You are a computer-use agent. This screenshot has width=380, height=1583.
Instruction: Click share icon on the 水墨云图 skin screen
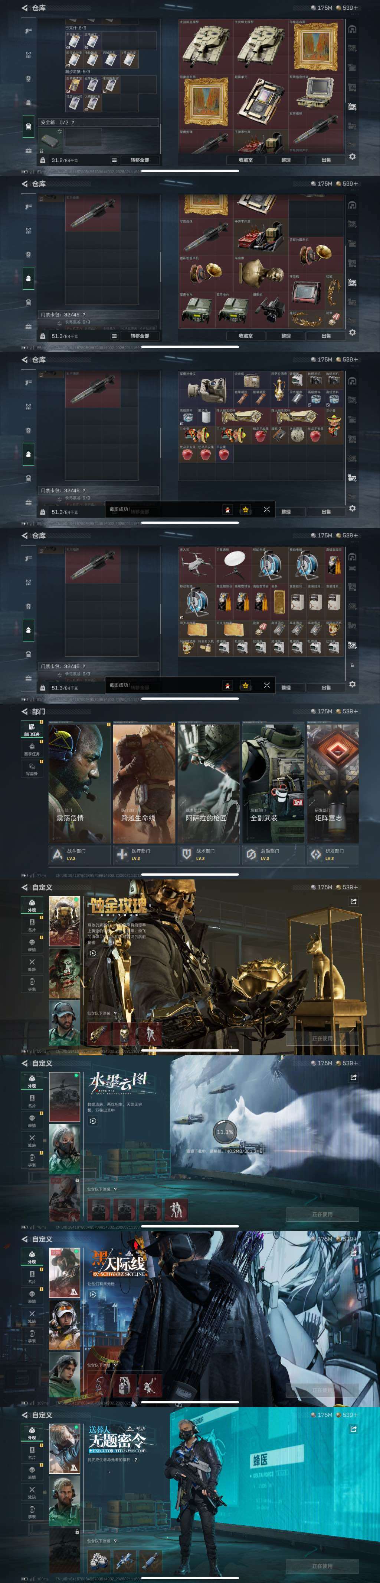tap(353, 1077)
